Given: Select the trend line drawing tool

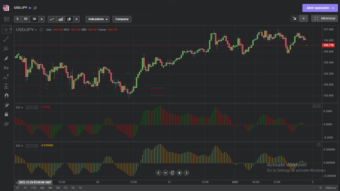Looking at the screenshot, I should click(x=6, y=39).
